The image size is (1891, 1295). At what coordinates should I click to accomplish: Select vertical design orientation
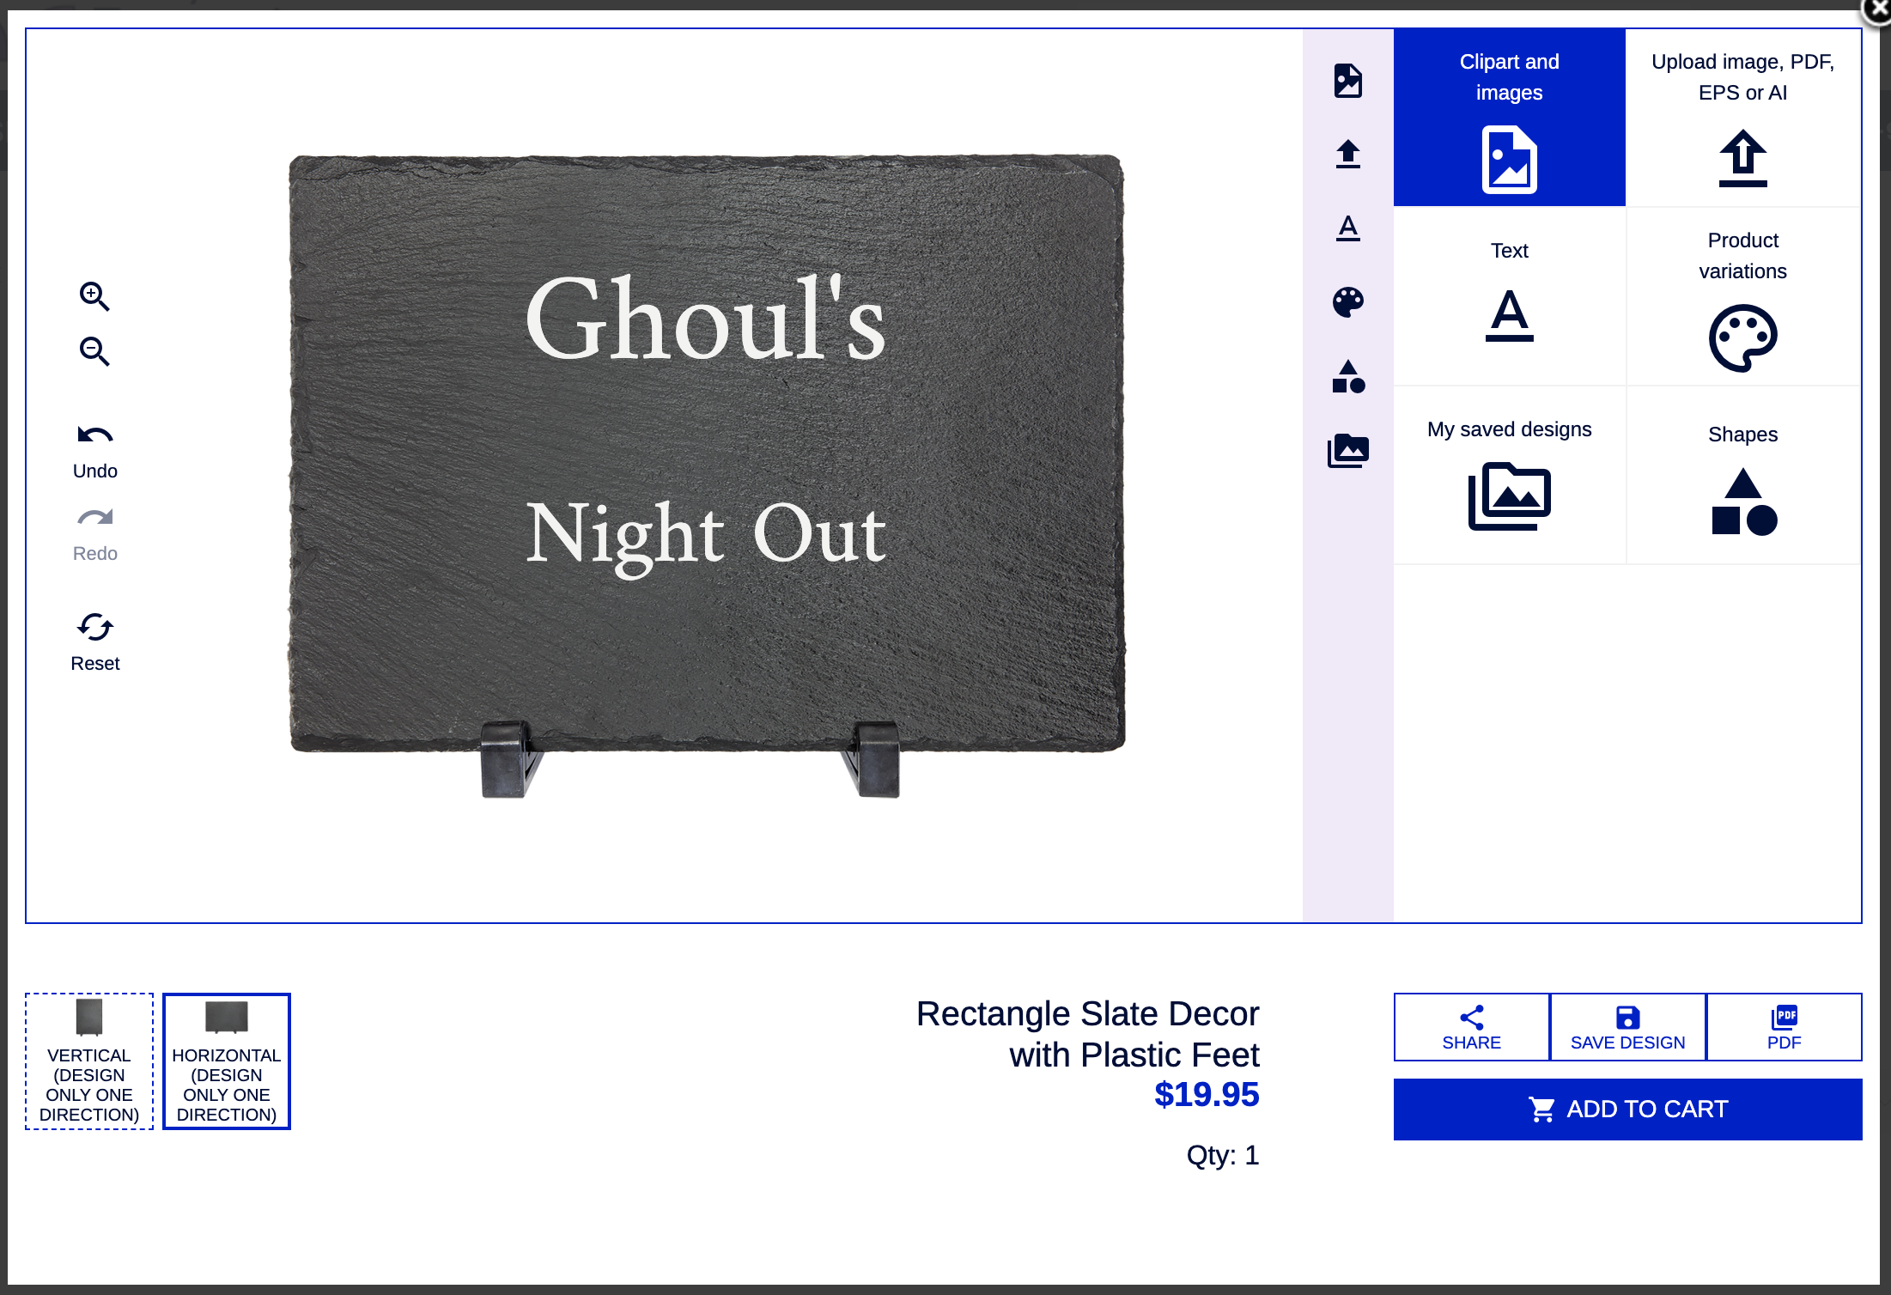[x=88, y=1062]
